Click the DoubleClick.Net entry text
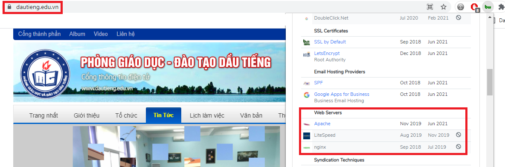 click(331, 18)
